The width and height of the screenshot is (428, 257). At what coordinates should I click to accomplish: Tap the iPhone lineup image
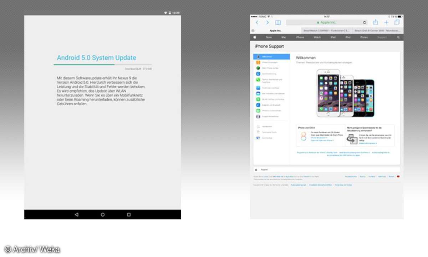click(345, 93)
